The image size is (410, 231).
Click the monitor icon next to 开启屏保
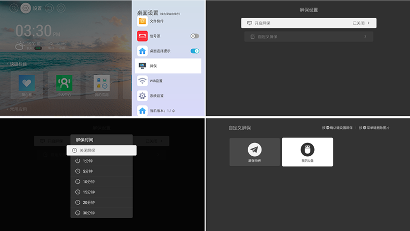click(249, 23)
